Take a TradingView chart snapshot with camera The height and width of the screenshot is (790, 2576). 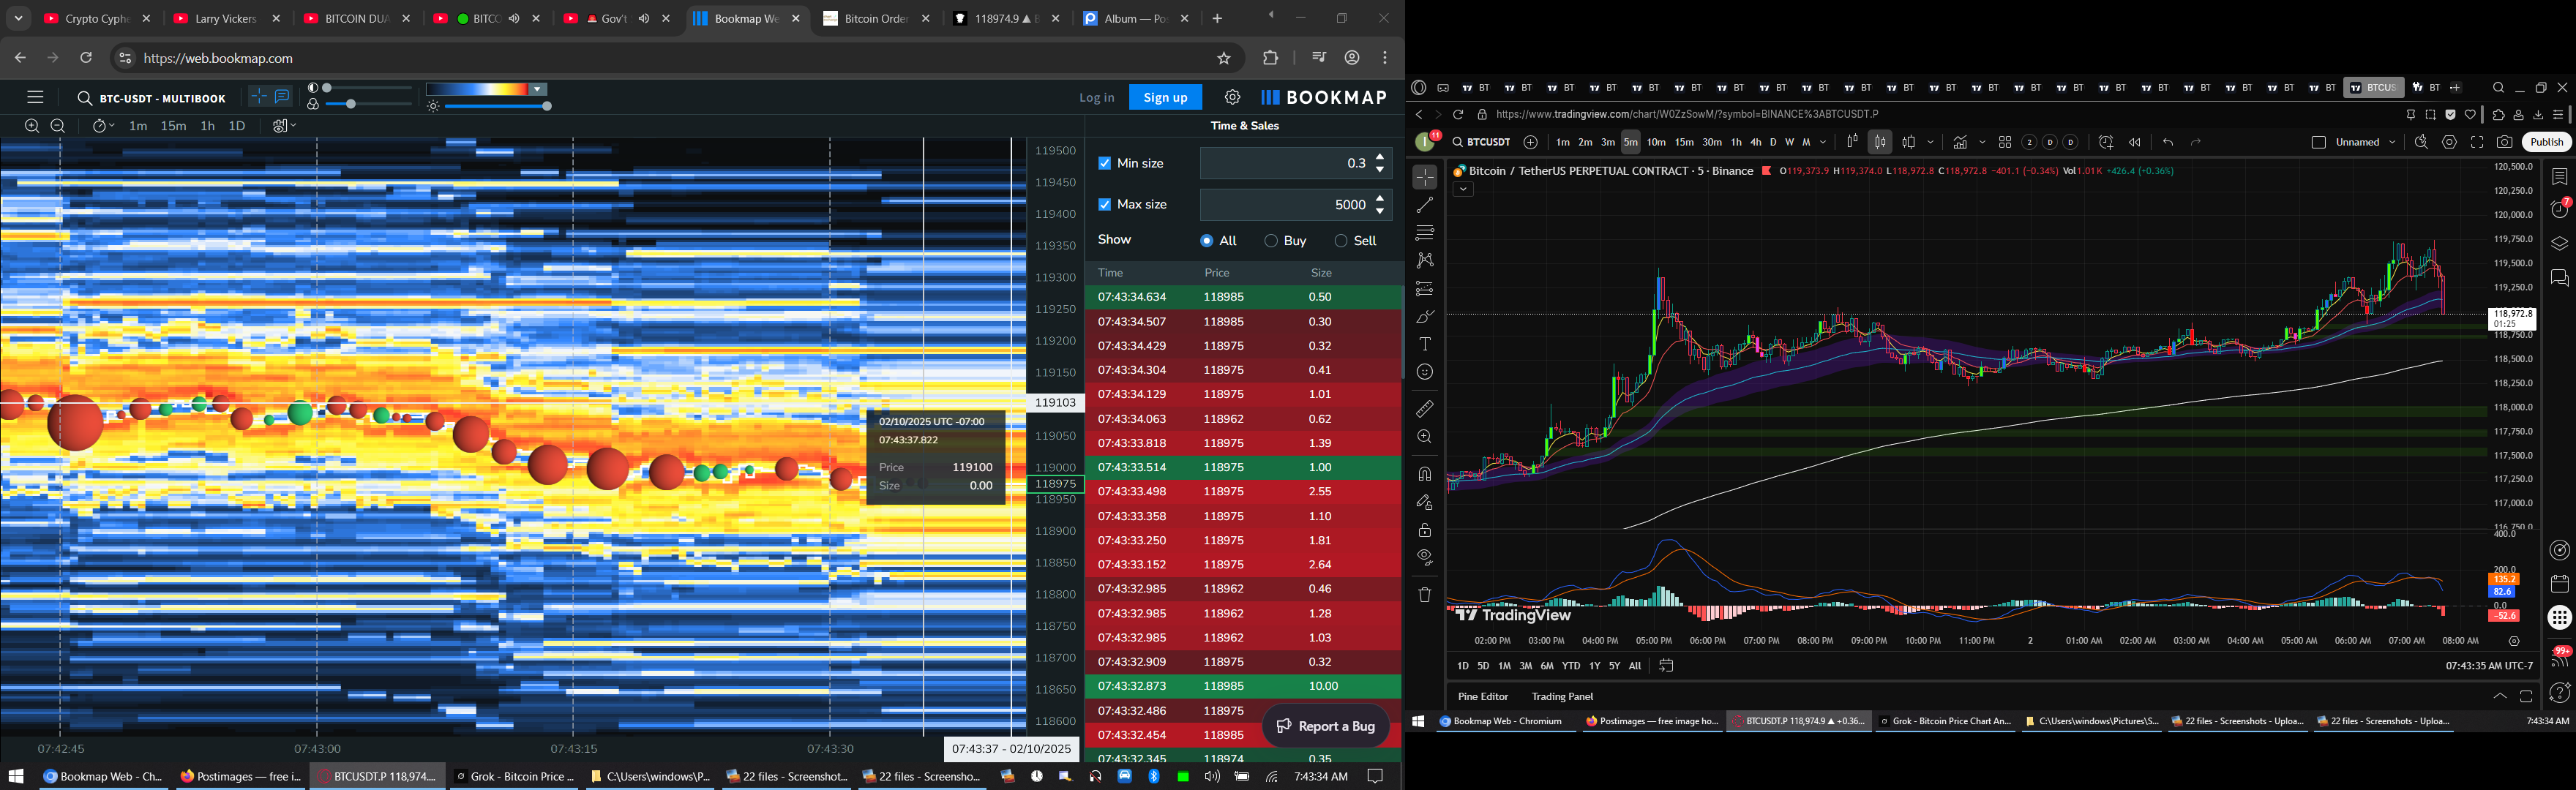click(2504, 142)
